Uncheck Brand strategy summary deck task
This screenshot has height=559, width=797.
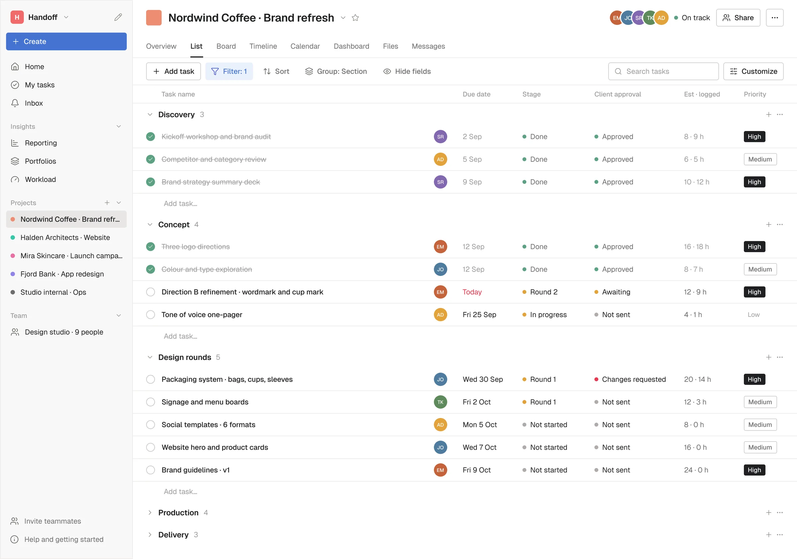(x=150, y=182)
